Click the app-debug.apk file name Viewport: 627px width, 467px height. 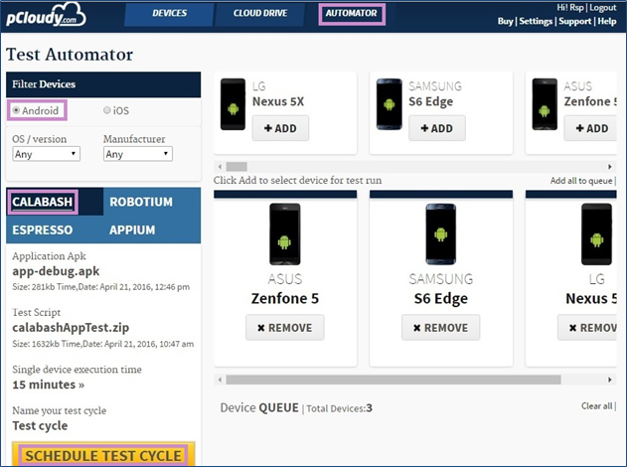pos(56,271)
